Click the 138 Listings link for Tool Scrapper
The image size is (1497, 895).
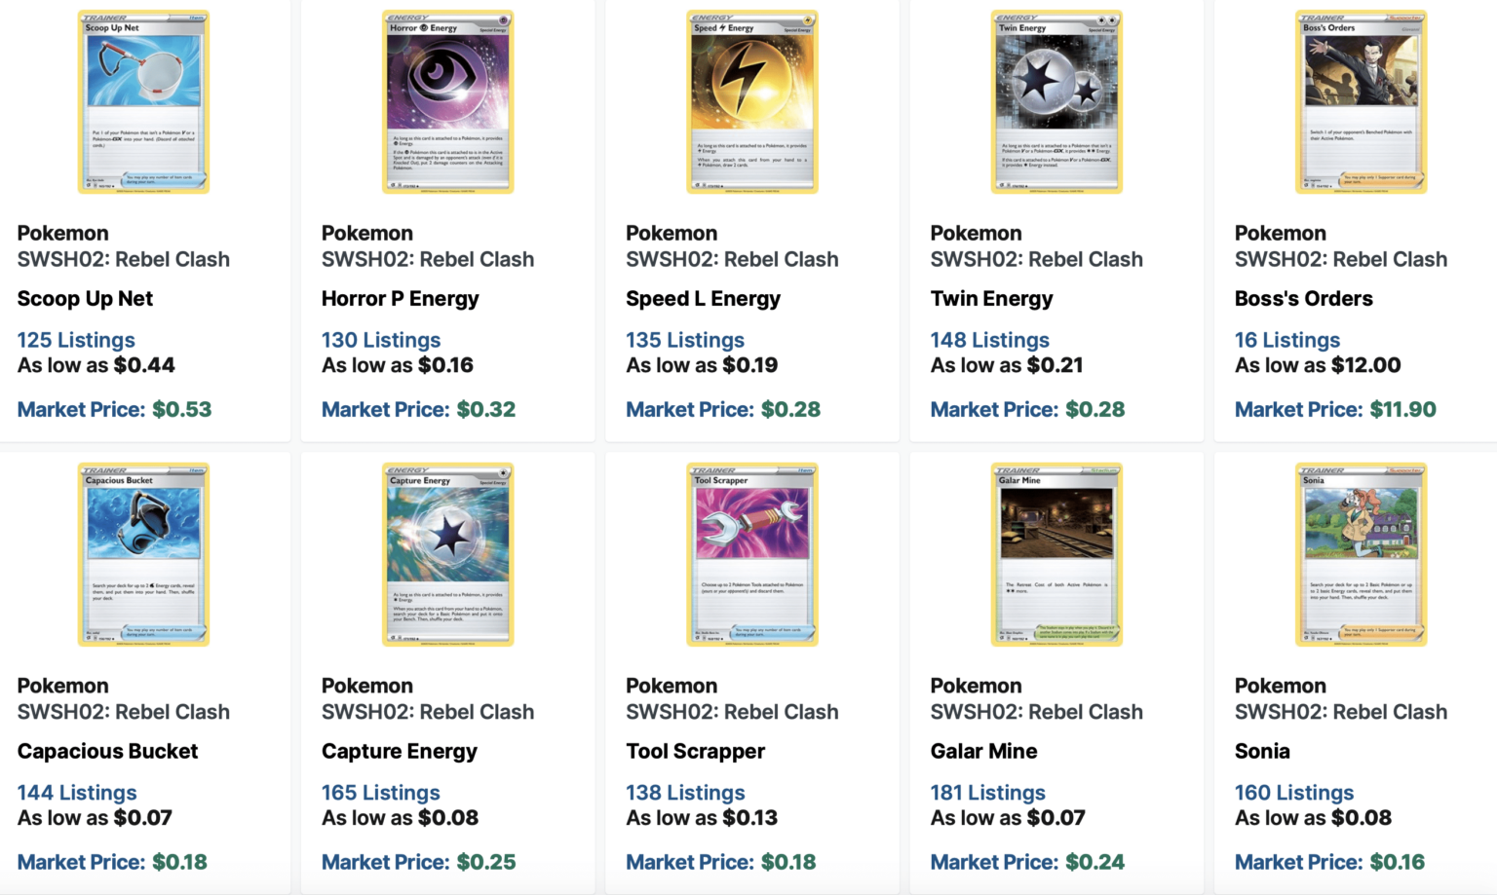pyautogui.click(x=684, y=792)
